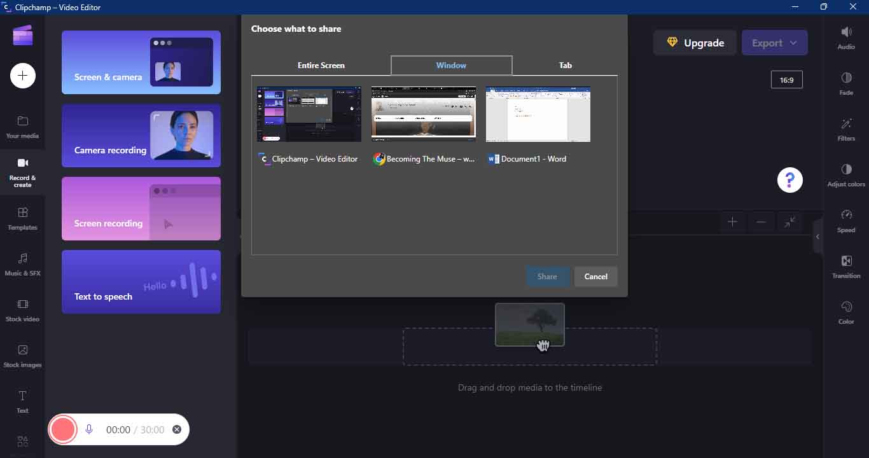Dismiss the recorder with the X icon
Image resolution: width=869 pixels, height=458 pixels.
[x=177, y=429]
